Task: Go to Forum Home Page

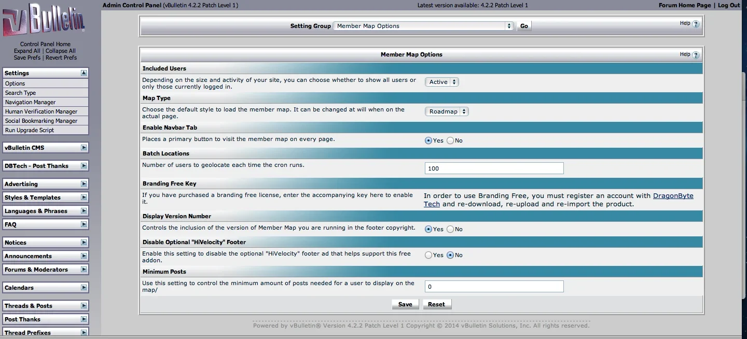Action: pos(685,5)
